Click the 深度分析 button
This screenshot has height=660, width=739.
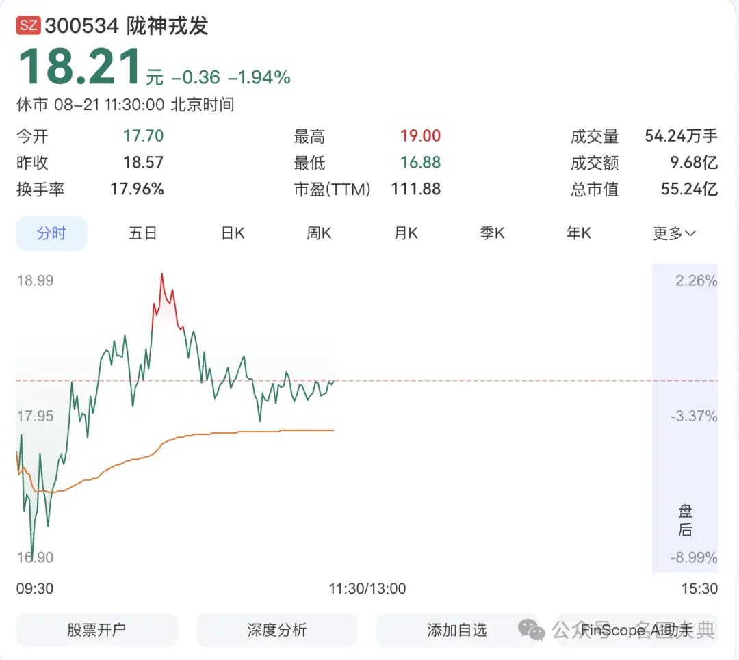point(276,630)
